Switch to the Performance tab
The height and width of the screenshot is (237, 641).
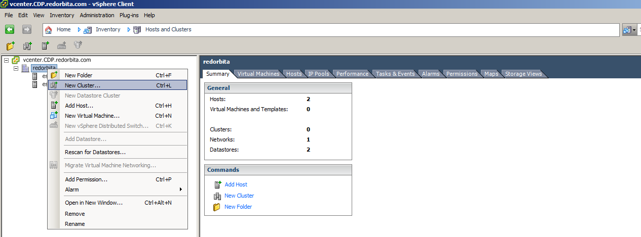(352, 74)
